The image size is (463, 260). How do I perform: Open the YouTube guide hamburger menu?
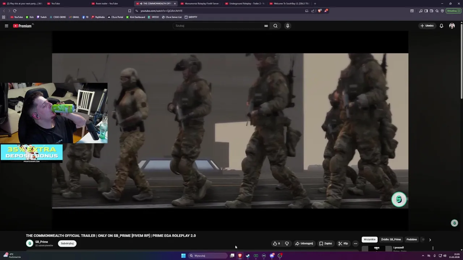pos(6,26)
